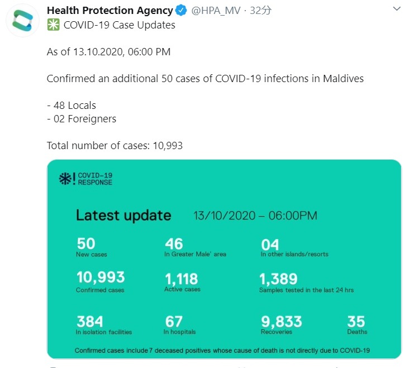Image resolution: width=410 pixels, height=368 pixels.
Task: Expand the tweet options chevron menu
Action: (397, 9)
